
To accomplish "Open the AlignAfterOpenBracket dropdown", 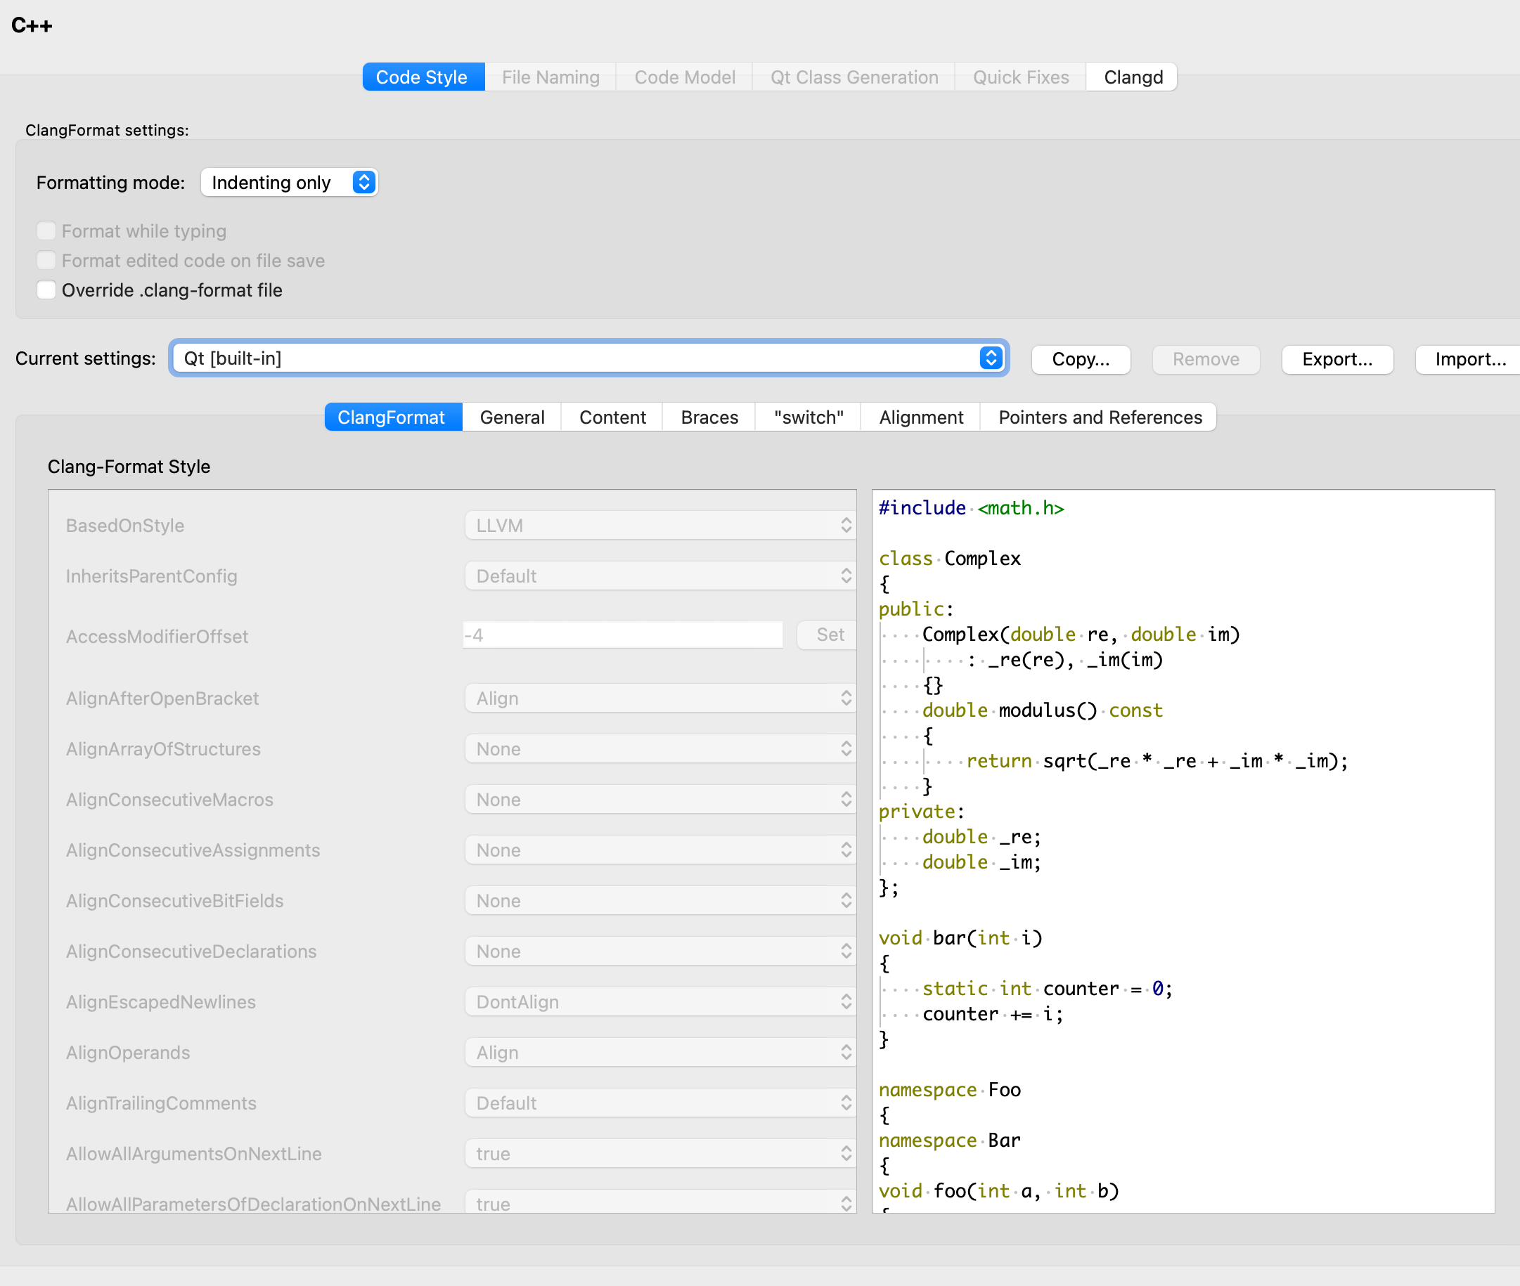I will pyautogui.click(x=660, y=699).
